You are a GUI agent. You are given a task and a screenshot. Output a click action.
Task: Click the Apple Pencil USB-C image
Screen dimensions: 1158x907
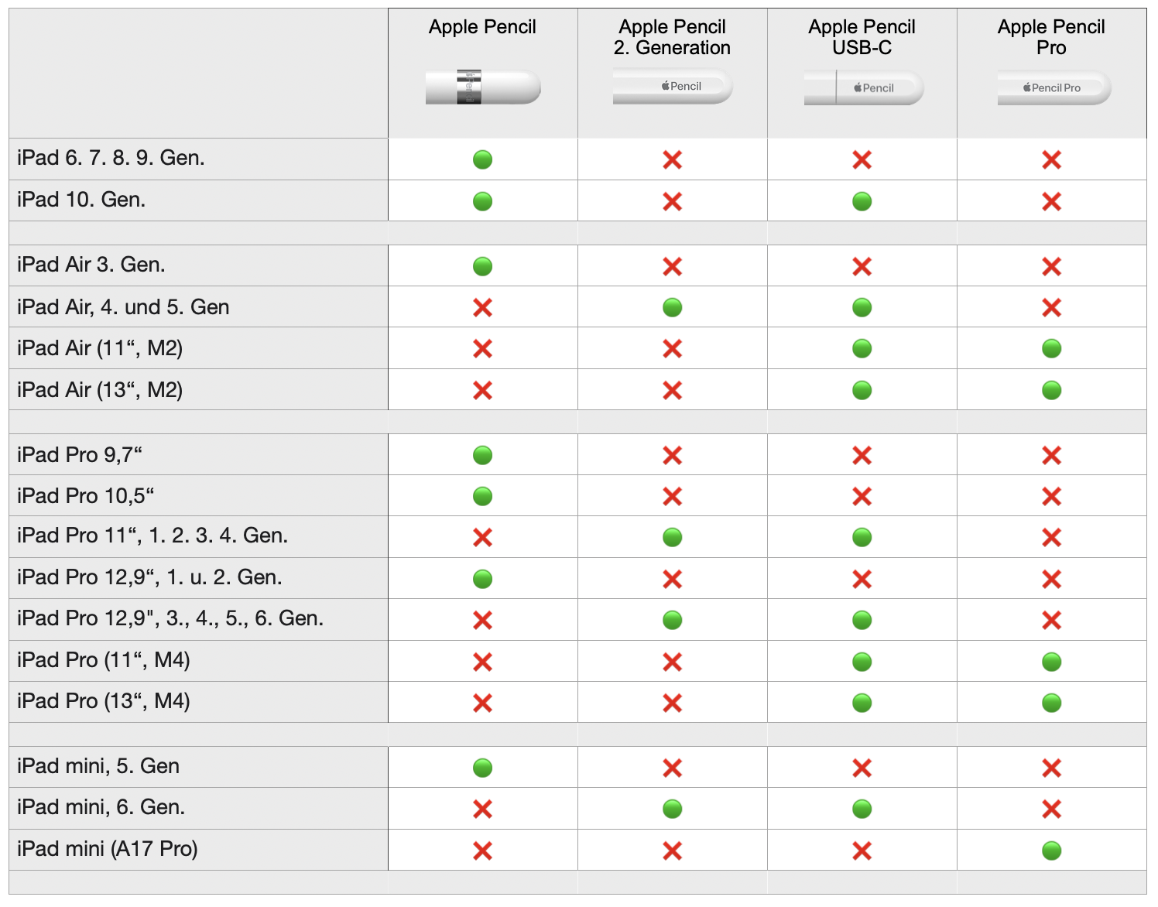click(863, 87)
